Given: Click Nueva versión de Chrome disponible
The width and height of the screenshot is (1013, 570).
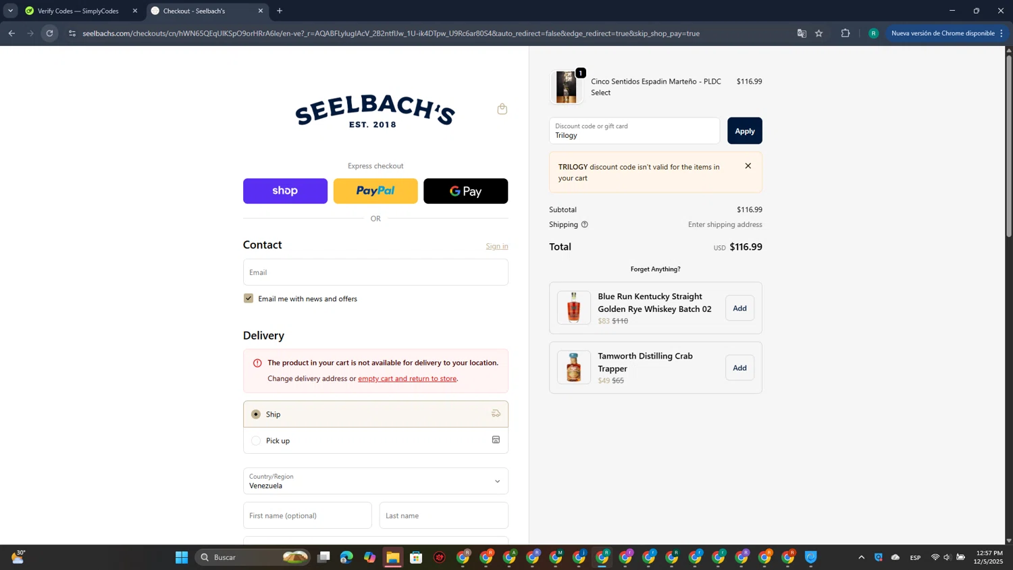Looking at the screenshot, I should tap(942, 33).
